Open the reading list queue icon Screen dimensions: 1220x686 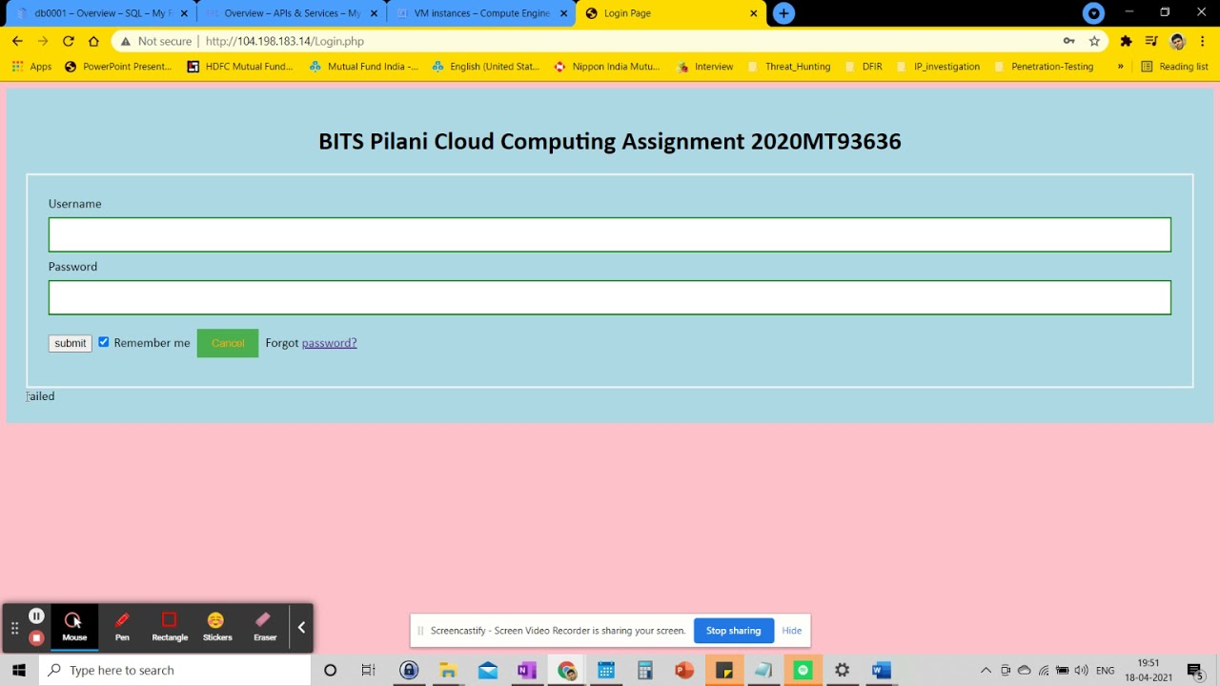(1151, 41)
